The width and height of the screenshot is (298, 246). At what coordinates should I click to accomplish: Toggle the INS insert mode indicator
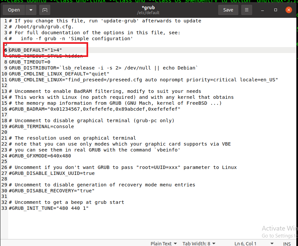tap(287, 244)
